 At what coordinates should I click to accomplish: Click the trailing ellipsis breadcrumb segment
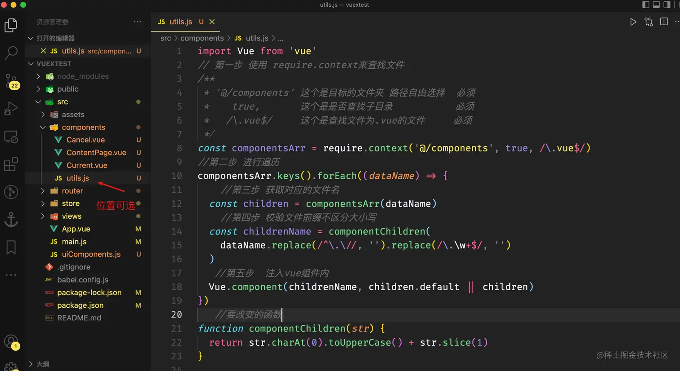pos(281,39)
